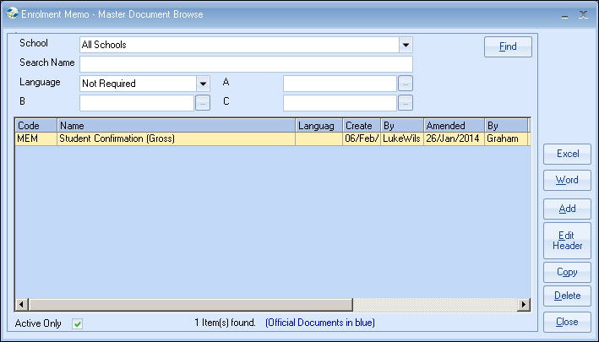Image resolution: width=599 pixels, height=342 pixels.
Task: Expand the Language dropdown arrow
Action: [x=203, y=84]
